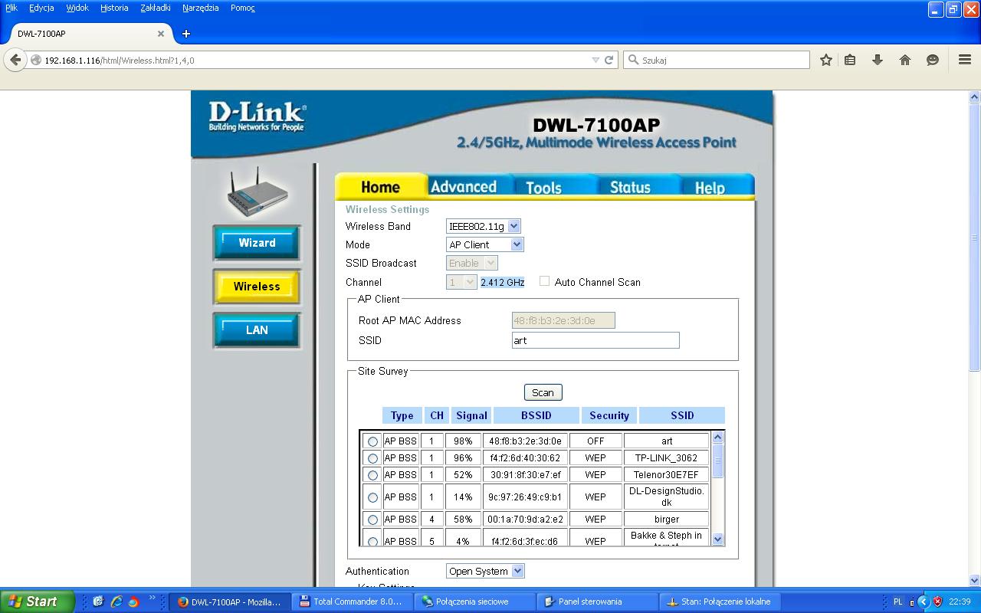Image resolution: width=981 pixels, height=613 pixels.
Task: Switch to the Tools tab
Action: click(543, 188)
